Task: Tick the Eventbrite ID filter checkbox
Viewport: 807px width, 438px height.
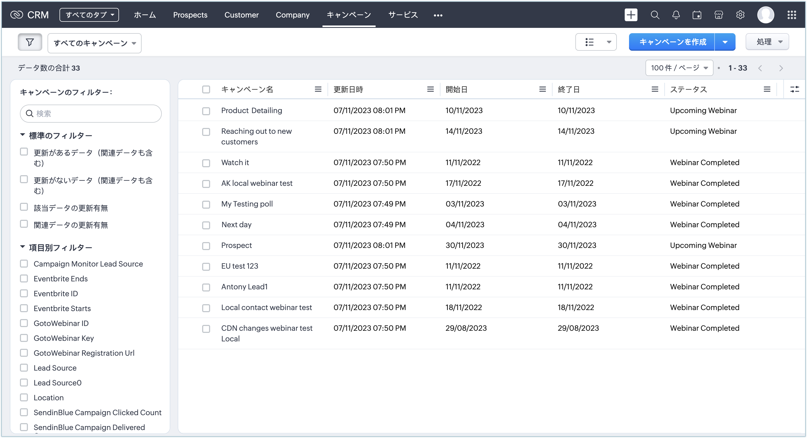Action: coord(24,293)
